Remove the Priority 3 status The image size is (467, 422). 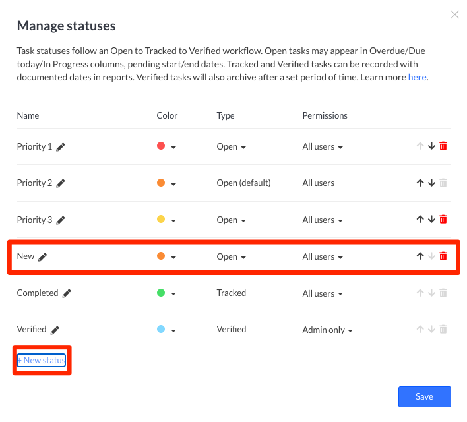click(443, 220)
